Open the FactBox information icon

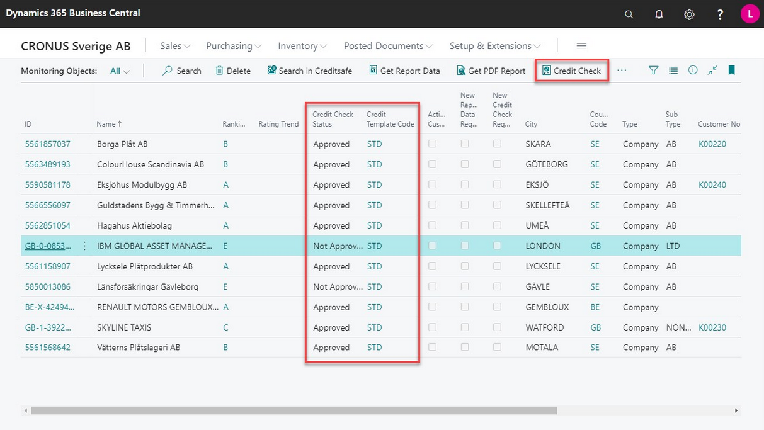[693, 71]
